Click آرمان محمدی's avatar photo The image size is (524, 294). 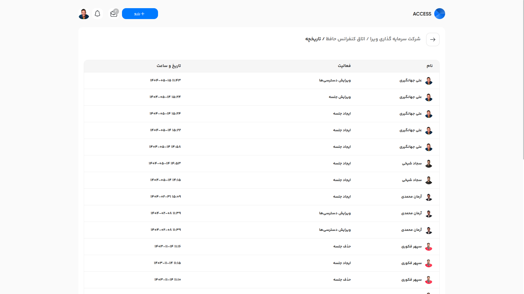pos(429,197)
